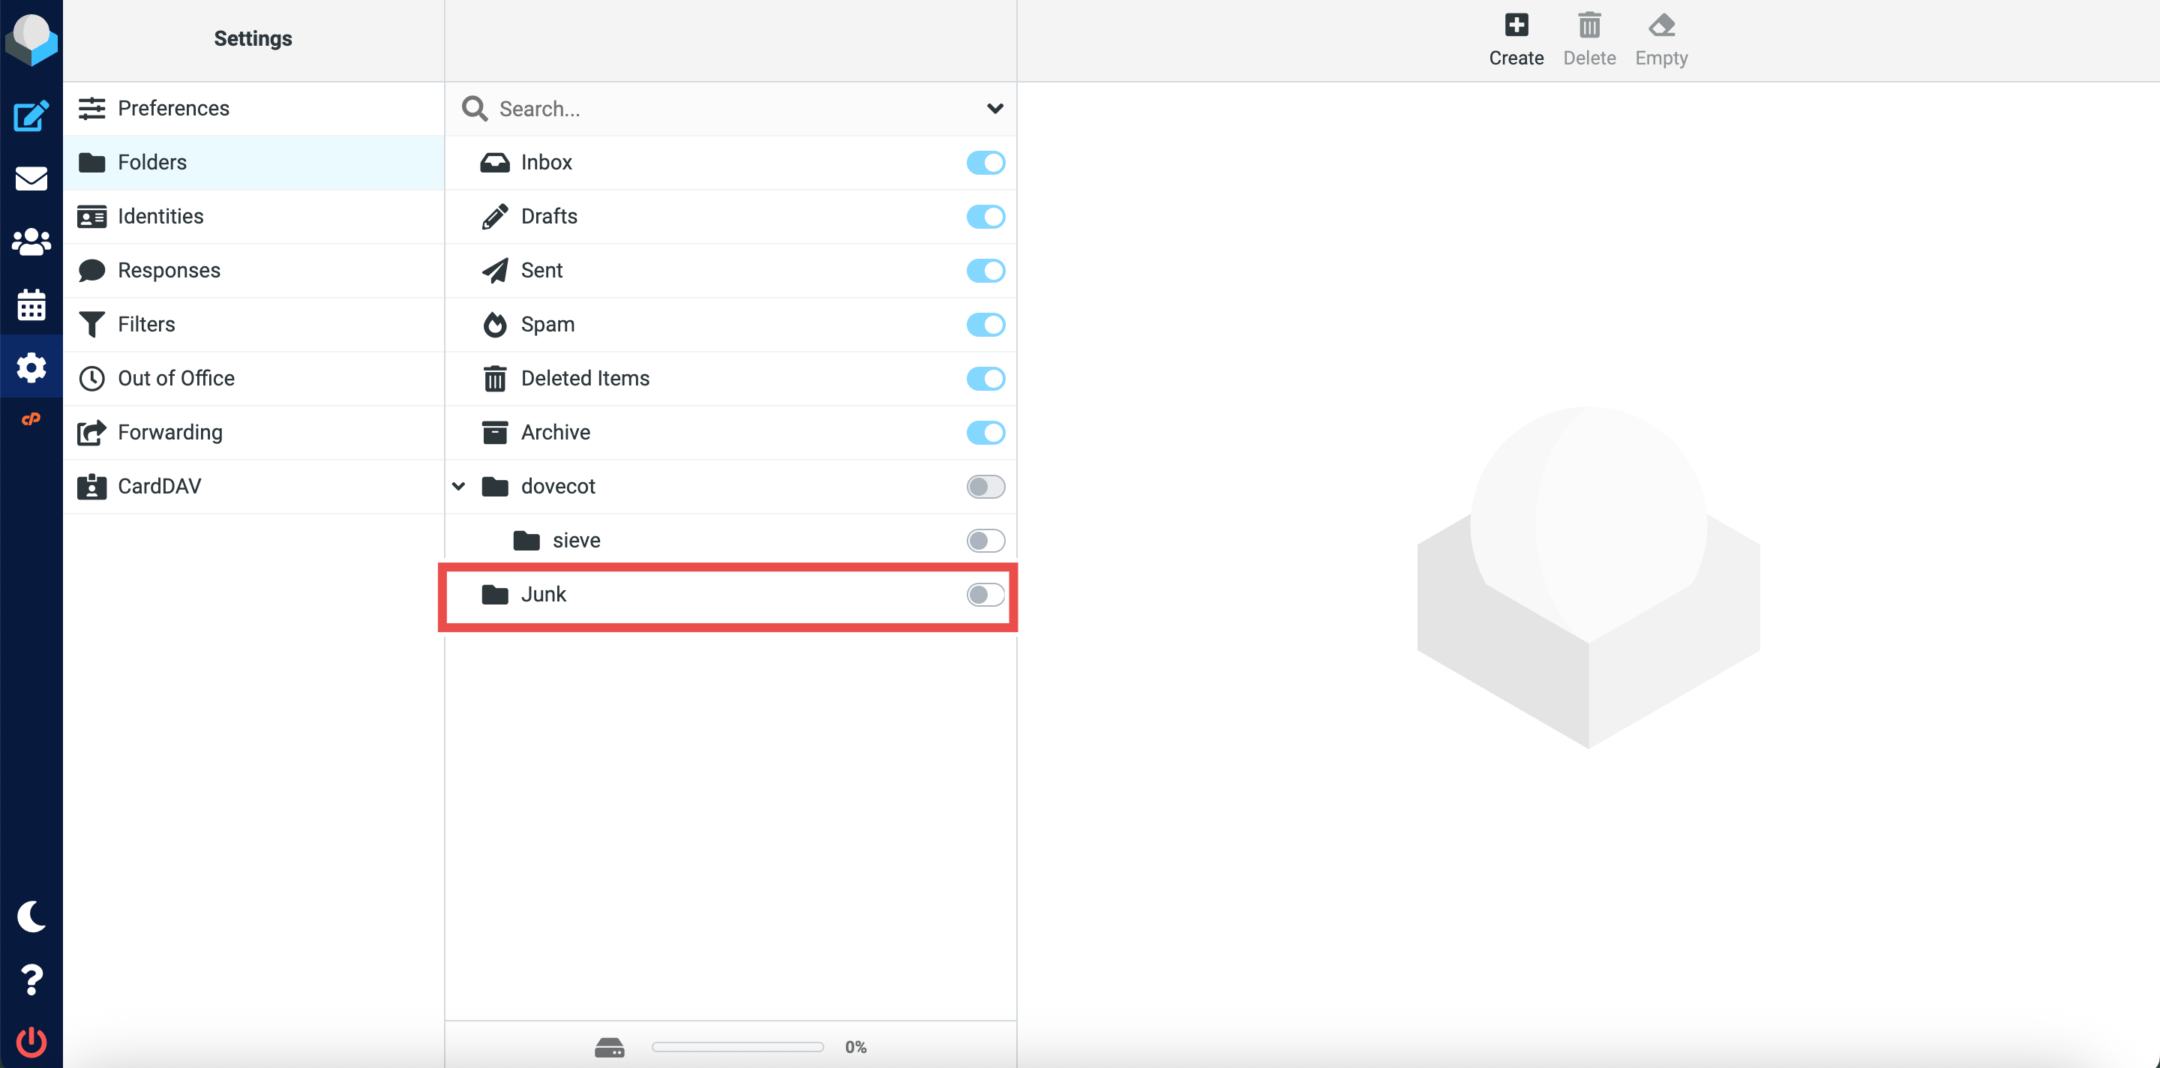
Task: Open the Calendar sidebar icon
Action: coord(31,305)
